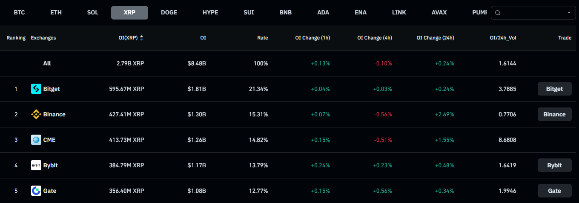
Task: Click the OI/24h_Vol column header
Action: [x=503, y=38]
